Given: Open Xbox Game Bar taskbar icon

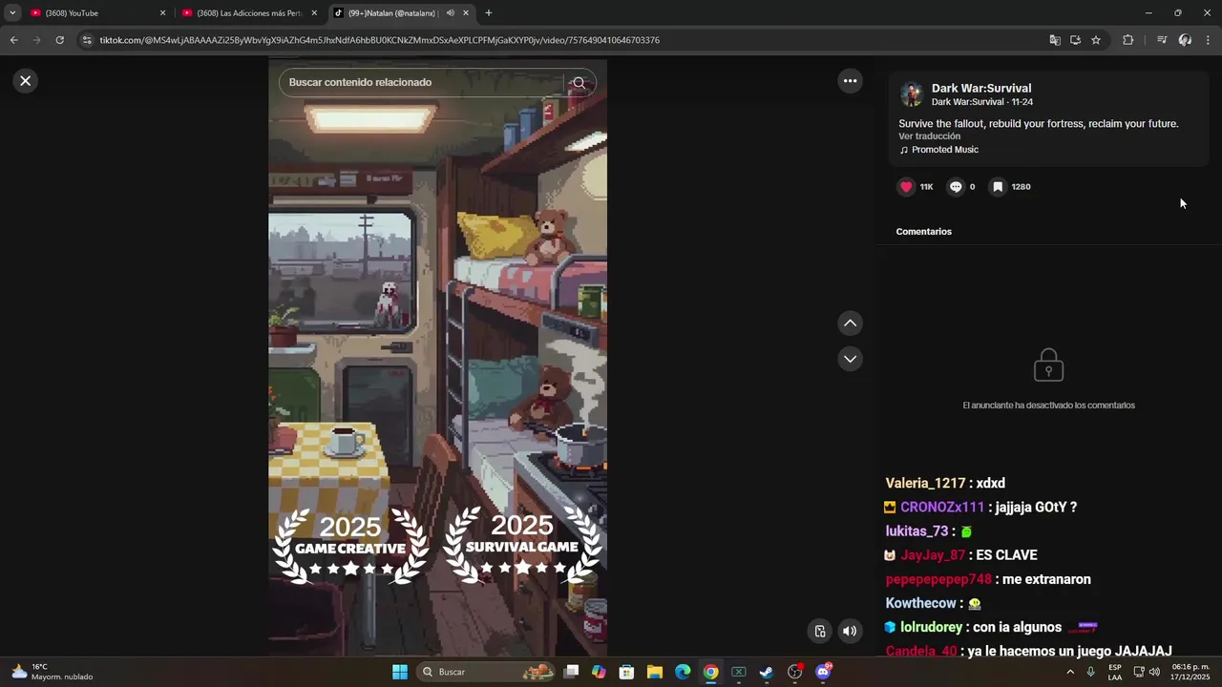Looking at the screenshot, I should 738,672.
